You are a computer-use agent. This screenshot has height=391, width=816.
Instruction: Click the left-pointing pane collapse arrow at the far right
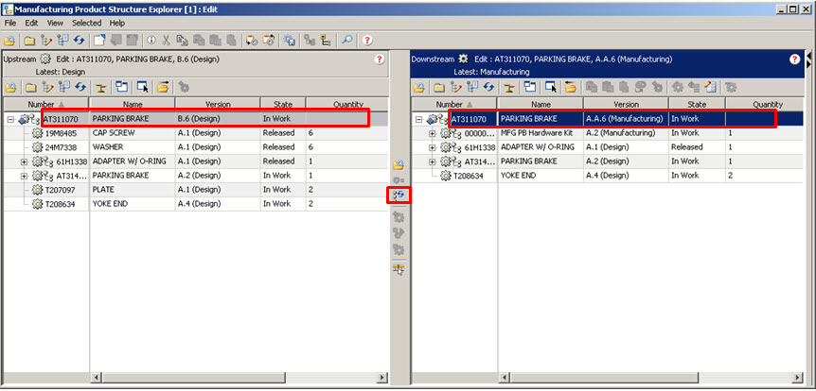tap(809, 56)
